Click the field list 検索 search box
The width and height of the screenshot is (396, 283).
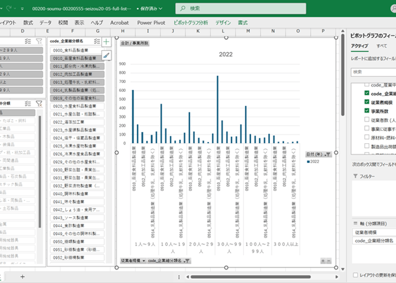tap(373, 72)
